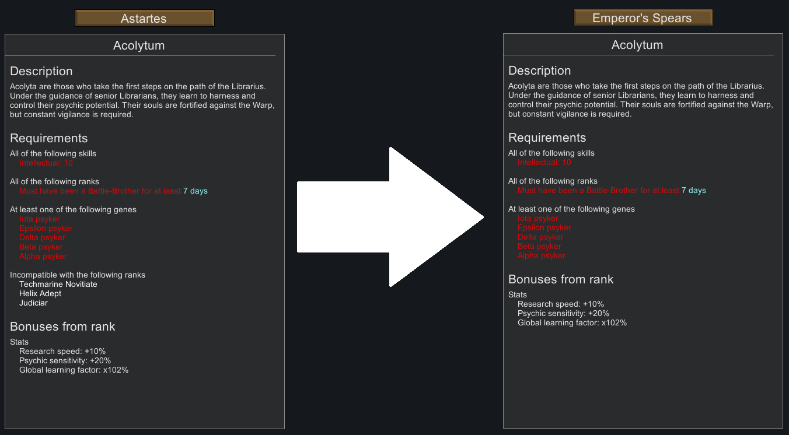
Task: Click Global learning factor in Astartes panel
Action: tap(74, 370)
